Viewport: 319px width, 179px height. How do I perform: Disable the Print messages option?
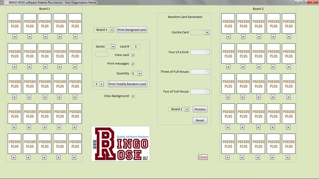(x=133, y=64)
